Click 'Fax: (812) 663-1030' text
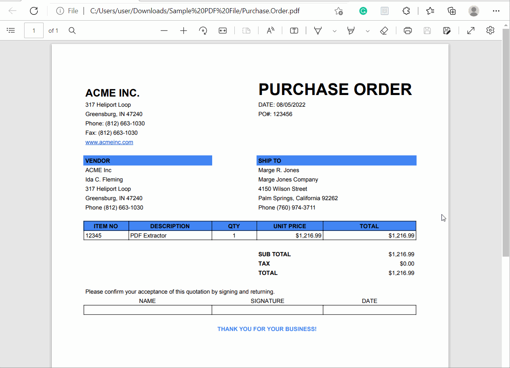Image resolution: width=510 pixels, height=368 pixels. [111, 133]
